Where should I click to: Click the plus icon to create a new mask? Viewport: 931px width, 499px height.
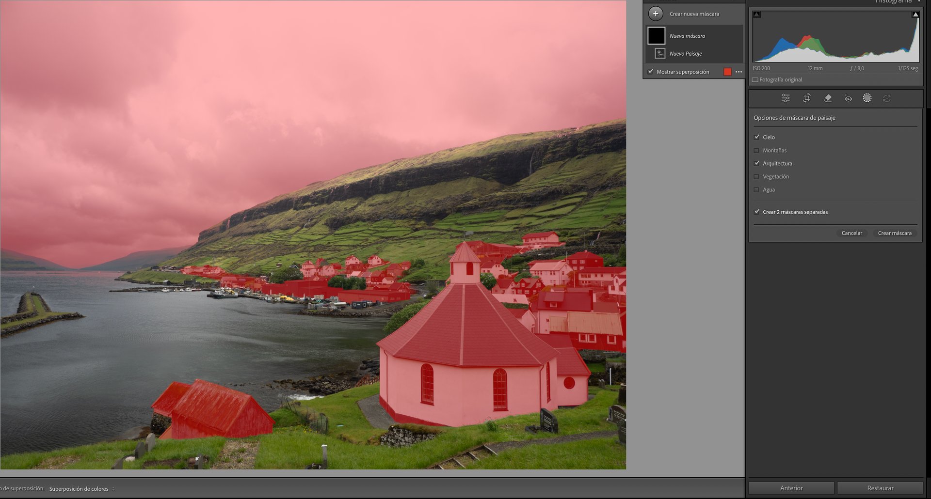pos(656,14)
